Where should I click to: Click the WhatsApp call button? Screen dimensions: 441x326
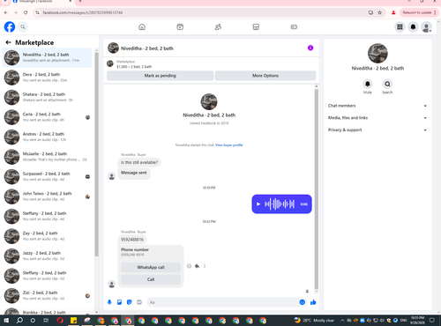[x=151, y=267]
